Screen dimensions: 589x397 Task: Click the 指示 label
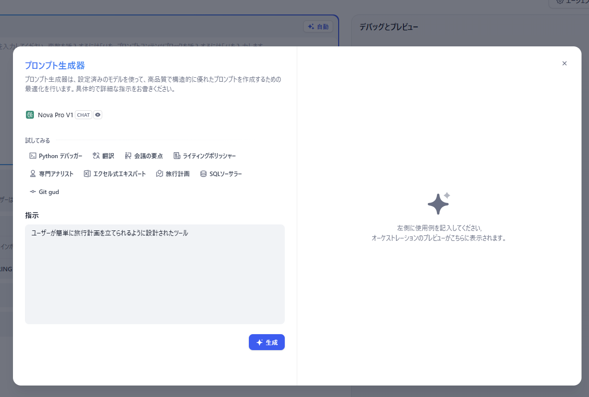point(32,215)
